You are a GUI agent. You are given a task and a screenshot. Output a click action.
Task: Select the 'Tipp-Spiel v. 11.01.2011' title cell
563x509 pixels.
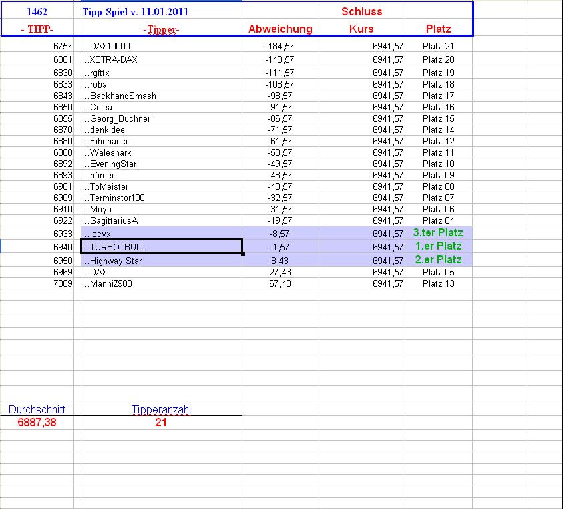click(x=162, y=11)
